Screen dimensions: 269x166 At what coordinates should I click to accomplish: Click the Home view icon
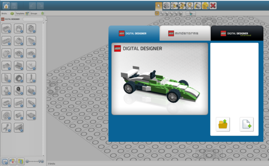[x=6, y=6]
